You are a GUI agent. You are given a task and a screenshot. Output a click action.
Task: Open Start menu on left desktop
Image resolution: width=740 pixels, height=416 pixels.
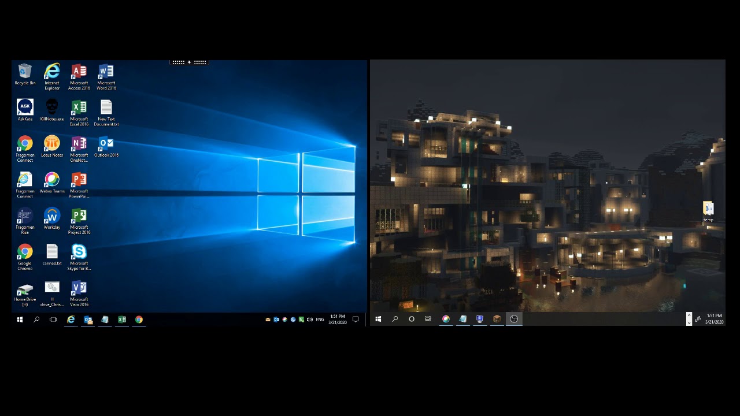(20, 320)
